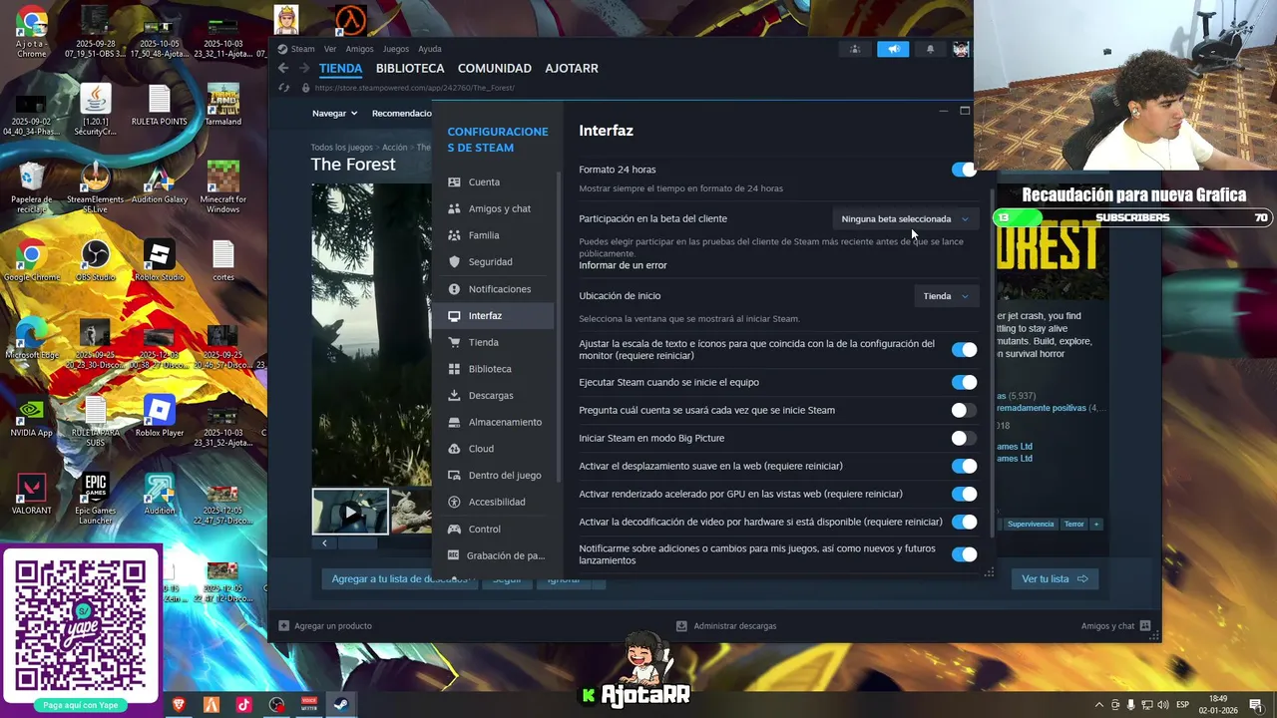Open Amigos menu in menu bar
This screenshot has height=718, width=1277.
[x=359, y=49]
